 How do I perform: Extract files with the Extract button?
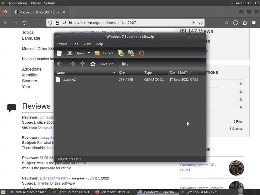point(104,53)
